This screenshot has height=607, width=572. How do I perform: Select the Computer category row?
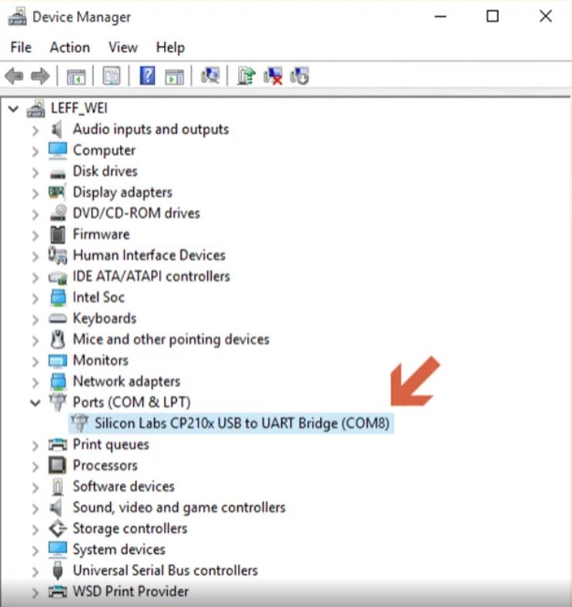point(92,150)
